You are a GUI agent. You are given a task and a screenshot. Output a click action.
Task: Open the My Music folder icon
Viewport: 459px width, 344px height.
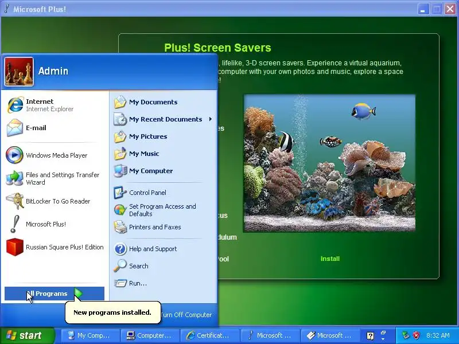120,154
